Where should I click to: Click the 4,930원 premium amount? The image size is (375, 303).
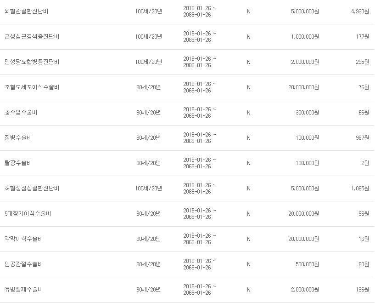[360, 11]
